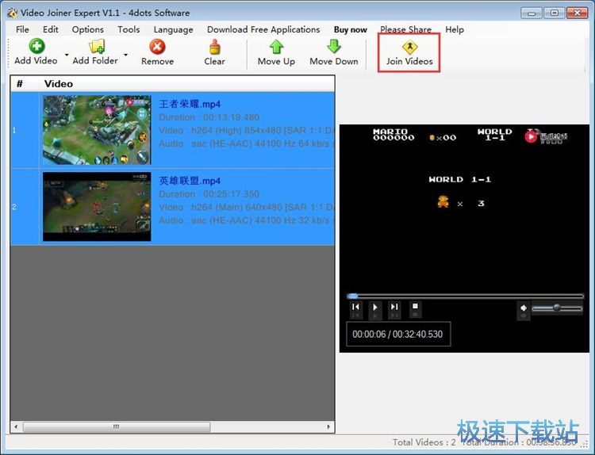Click the scrollbar right arrow
Viewport: 595px width, 455px height.
tap(328, 426)
